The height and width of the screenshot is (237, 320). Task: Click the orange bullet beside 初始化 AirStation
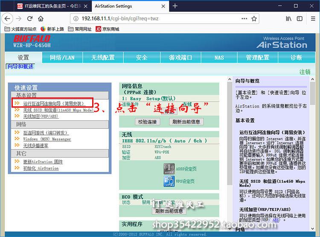tap(17, 168)
